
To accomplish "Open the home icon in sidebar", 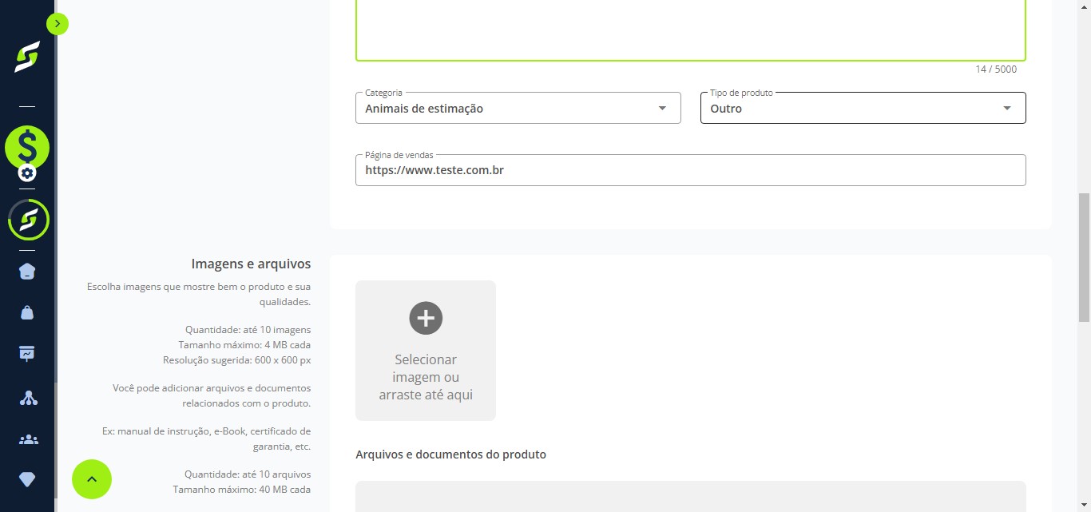I will click(x=27, y=272).
